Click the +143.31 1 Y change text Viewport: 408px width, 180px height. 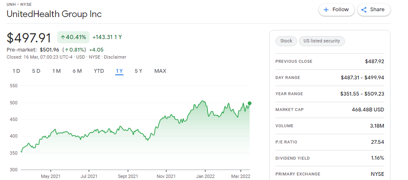(107, 37)
